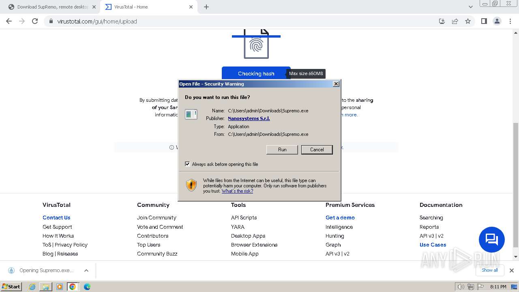Open the Reports documentation link
The image size is (519, 292).
[x=429, y=227]
